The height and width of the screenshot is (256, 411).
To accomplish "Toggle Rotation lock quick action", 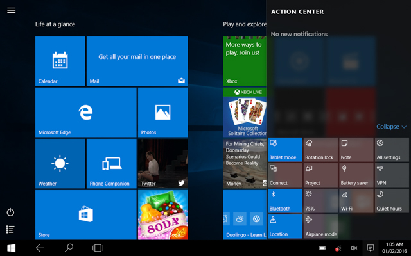I will 320,150.
